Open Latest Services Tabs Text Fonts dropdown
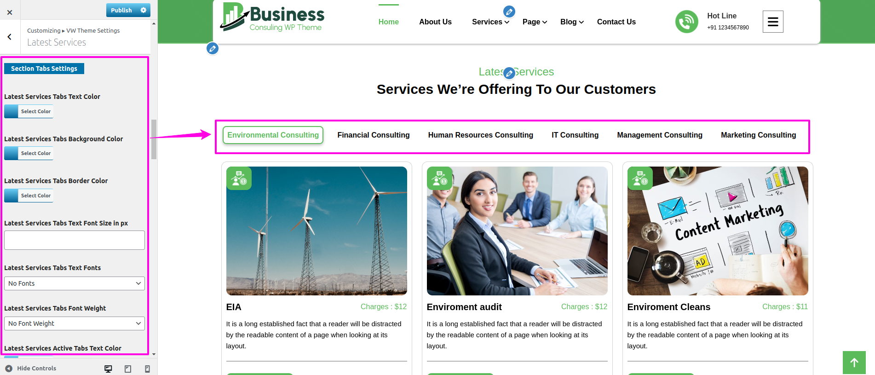This screenshot has width=875, height=375. (75, 283)
